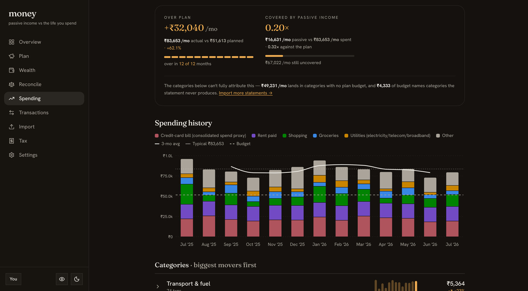Screen dimensions: 528x291
Task: Toggle privacy eye button
Action: point(62,279)
